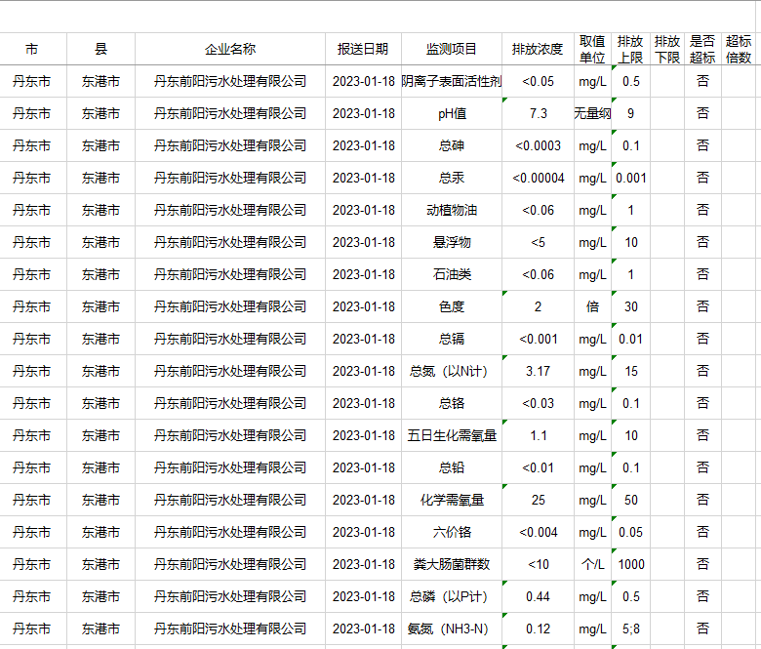Click the upper limit 0.001 cell
The image size is (761, 649).
[631, 179]
